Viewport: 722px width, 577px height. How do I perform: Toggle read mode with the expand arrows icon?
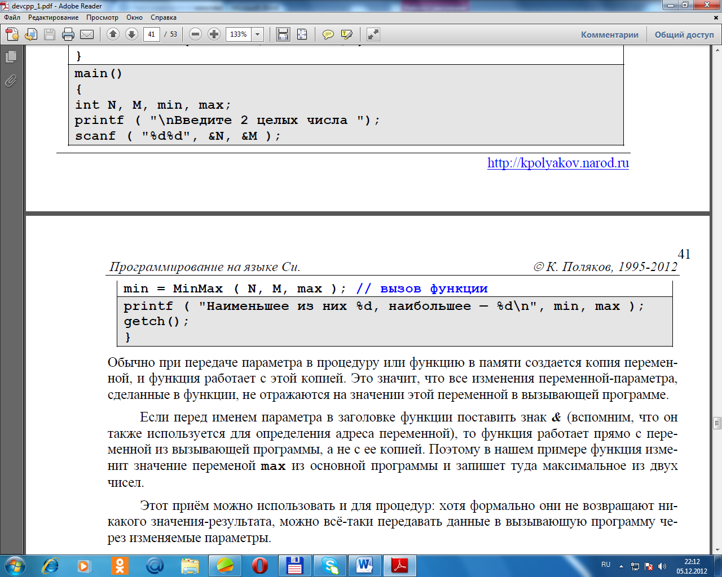pyautogui.click(x=373, y=34)
